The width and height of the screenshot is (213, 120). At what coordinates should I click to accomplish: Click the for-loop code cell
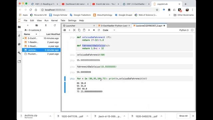tap(134, 79)
